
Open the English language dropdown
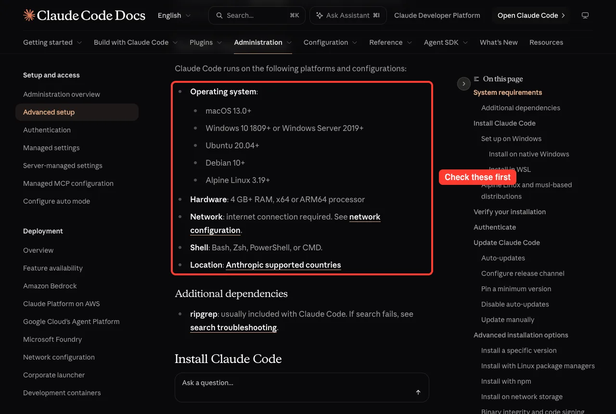click(174, 15)
